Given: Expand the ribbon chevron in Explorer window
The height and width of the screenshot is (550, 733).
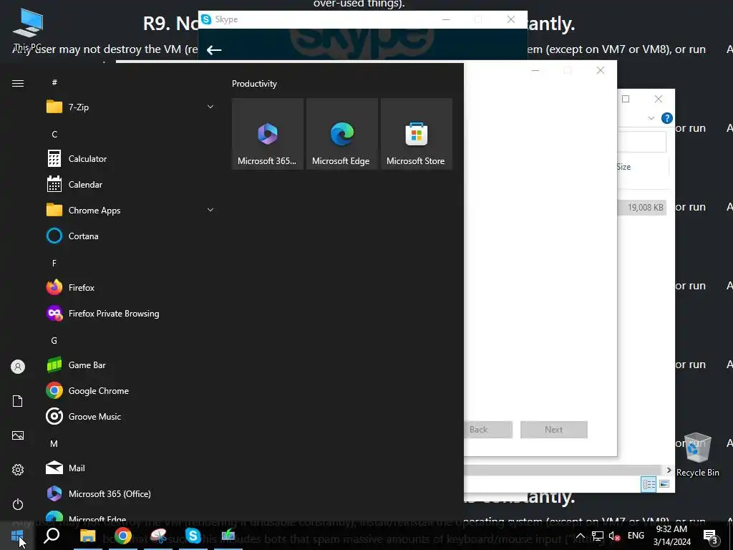Looking at the screenshot, I should [x=651, y=118].
